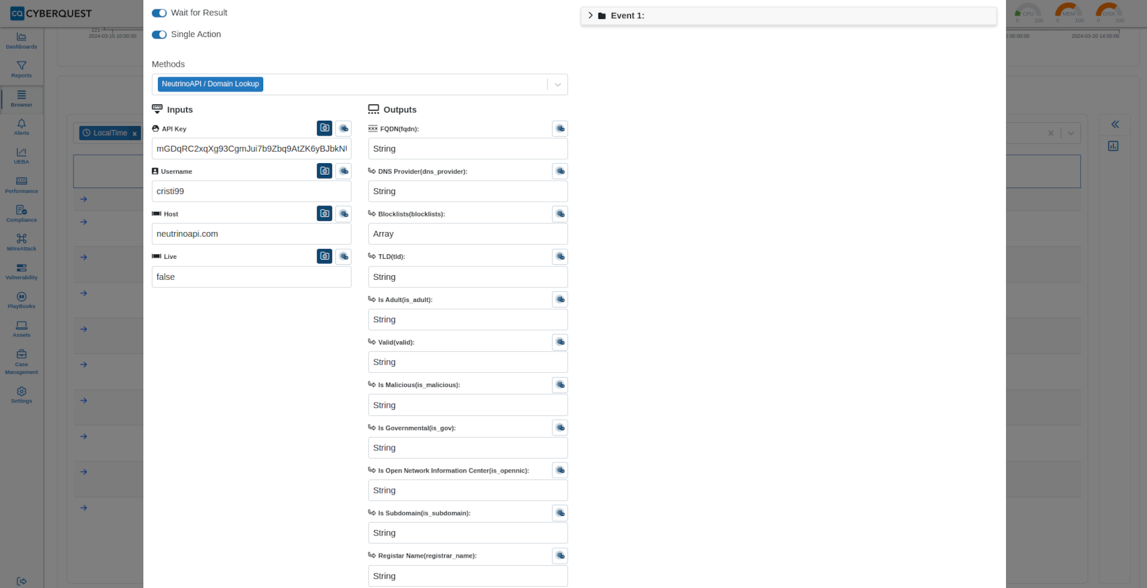Image resolution: width=1147 pixels, height=588 pixels.
Task: Click the Host camera icon button
Action: [x=325, y=214]
